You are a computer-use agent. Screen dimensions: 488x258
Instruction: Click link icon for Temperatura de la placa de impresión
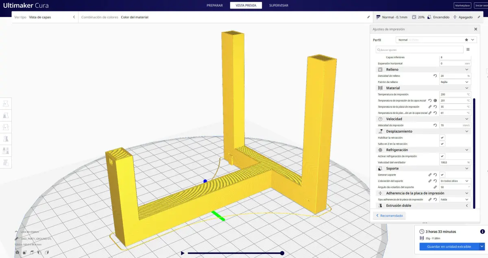(x=430, y=106)
